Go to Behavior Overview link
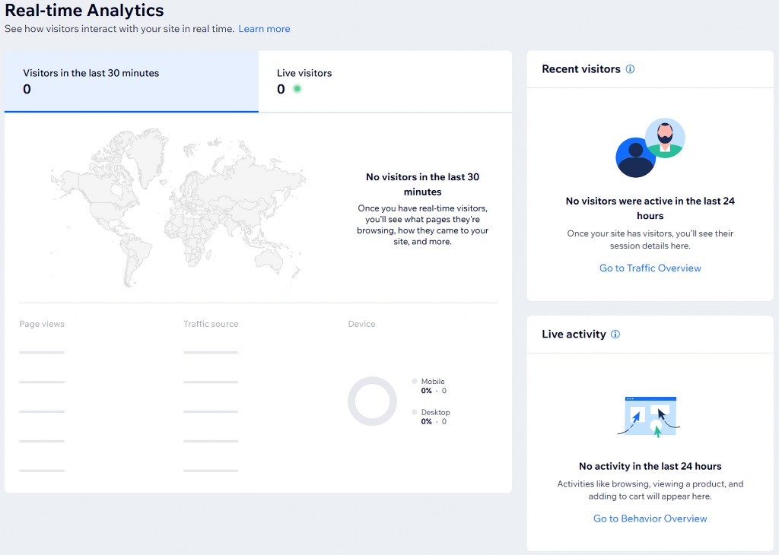 (650, 519)
